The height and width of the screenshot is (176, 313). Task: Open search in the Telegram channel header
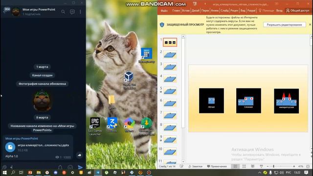[x=63, y=12]
